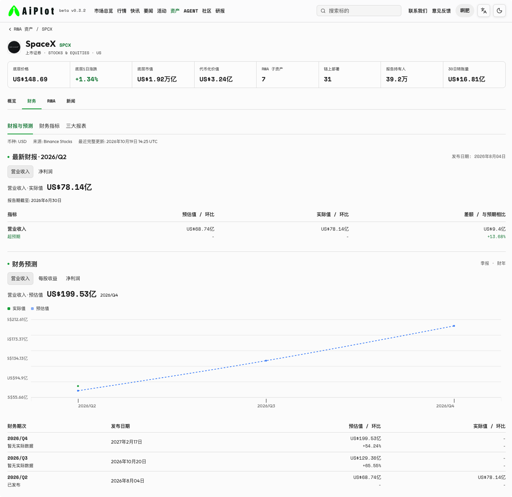Select 净利润 under latest earnings report

[46, 172]
